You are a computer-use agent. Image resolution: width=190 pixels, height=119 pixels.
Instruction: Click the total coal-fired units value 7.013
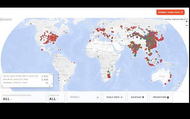[x=45, y=76]
